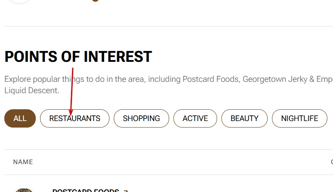Click the external-link arrow beside Postcard Foods

click(126, 191)
